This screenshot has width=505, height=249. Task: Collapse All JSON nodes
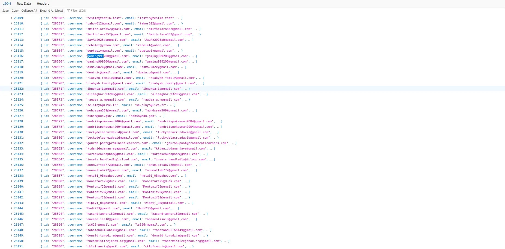point(29,11)
